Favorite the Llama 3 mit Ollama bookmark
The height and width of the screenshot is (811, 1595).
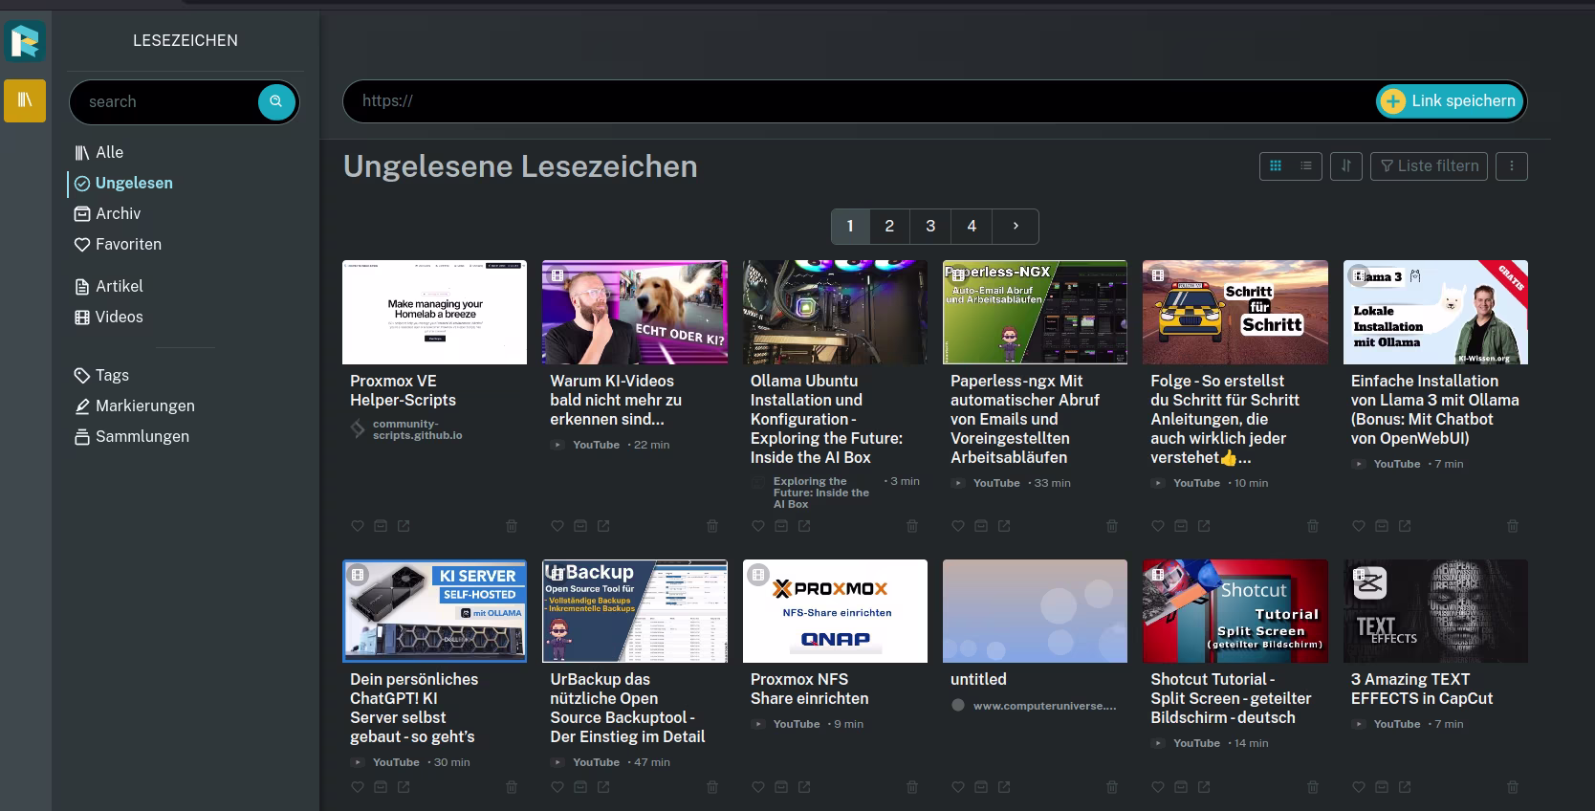pyautogui.click(x=1359, y=526)
